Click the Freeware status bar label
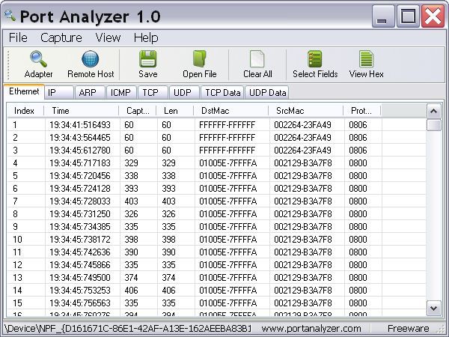Image resolution: width=449 pixels, height=337 pixels. point(408,329)
